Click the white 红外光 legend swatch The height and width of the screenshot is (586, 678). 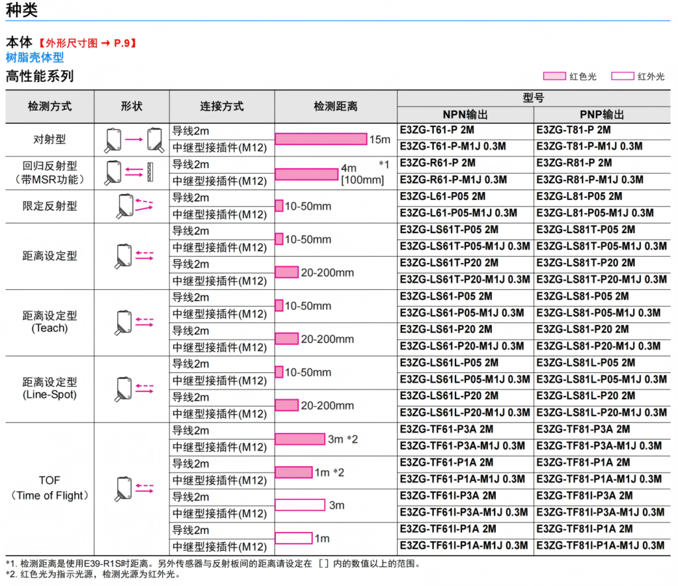[x=622, y=76]
